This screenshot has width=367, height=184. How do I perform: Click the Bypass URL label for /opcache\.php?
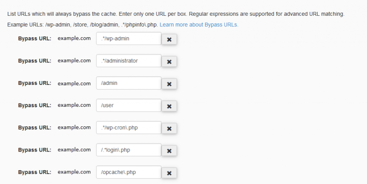[34, 173]
